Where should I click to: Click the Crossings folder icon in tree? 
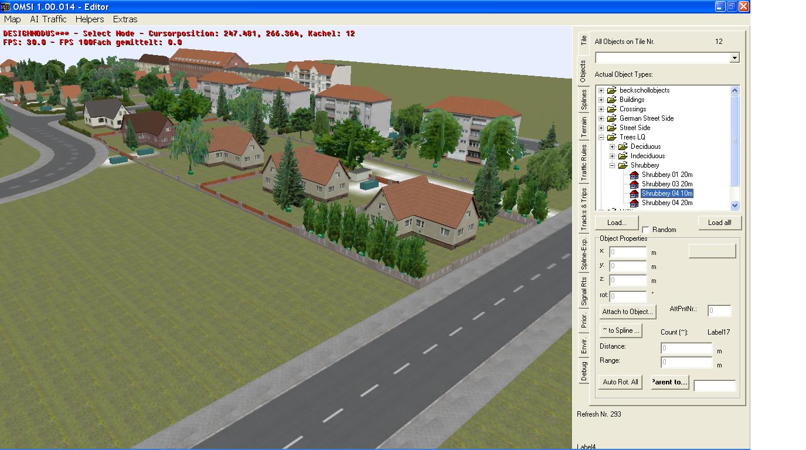point(612,109)
